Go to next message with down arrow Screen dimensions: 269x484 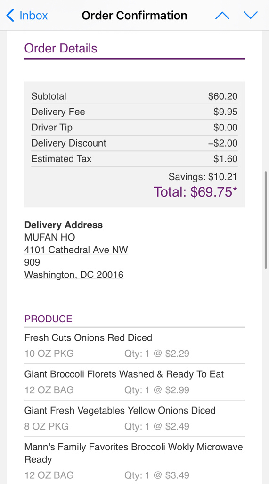[251, 16]
